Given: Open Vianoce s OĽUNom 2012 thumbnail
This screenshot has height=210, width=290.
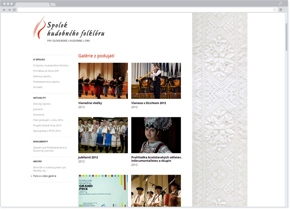Looking at the screenshot, I should (156, 81).
